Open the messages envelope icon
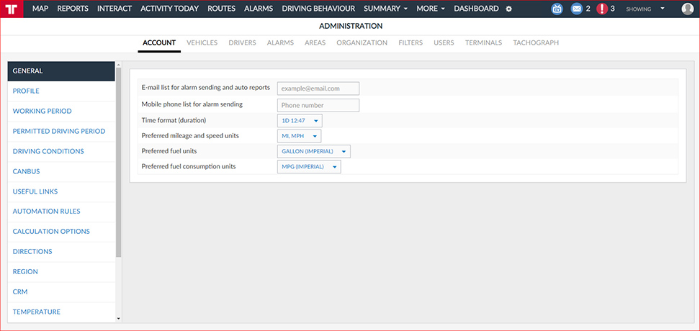 (577, 9)
